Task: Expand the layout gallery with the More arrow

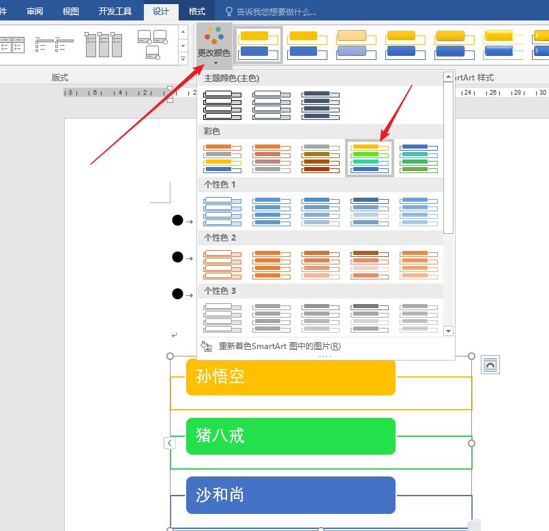Action: pyautogui.click(x=182, y=59)
